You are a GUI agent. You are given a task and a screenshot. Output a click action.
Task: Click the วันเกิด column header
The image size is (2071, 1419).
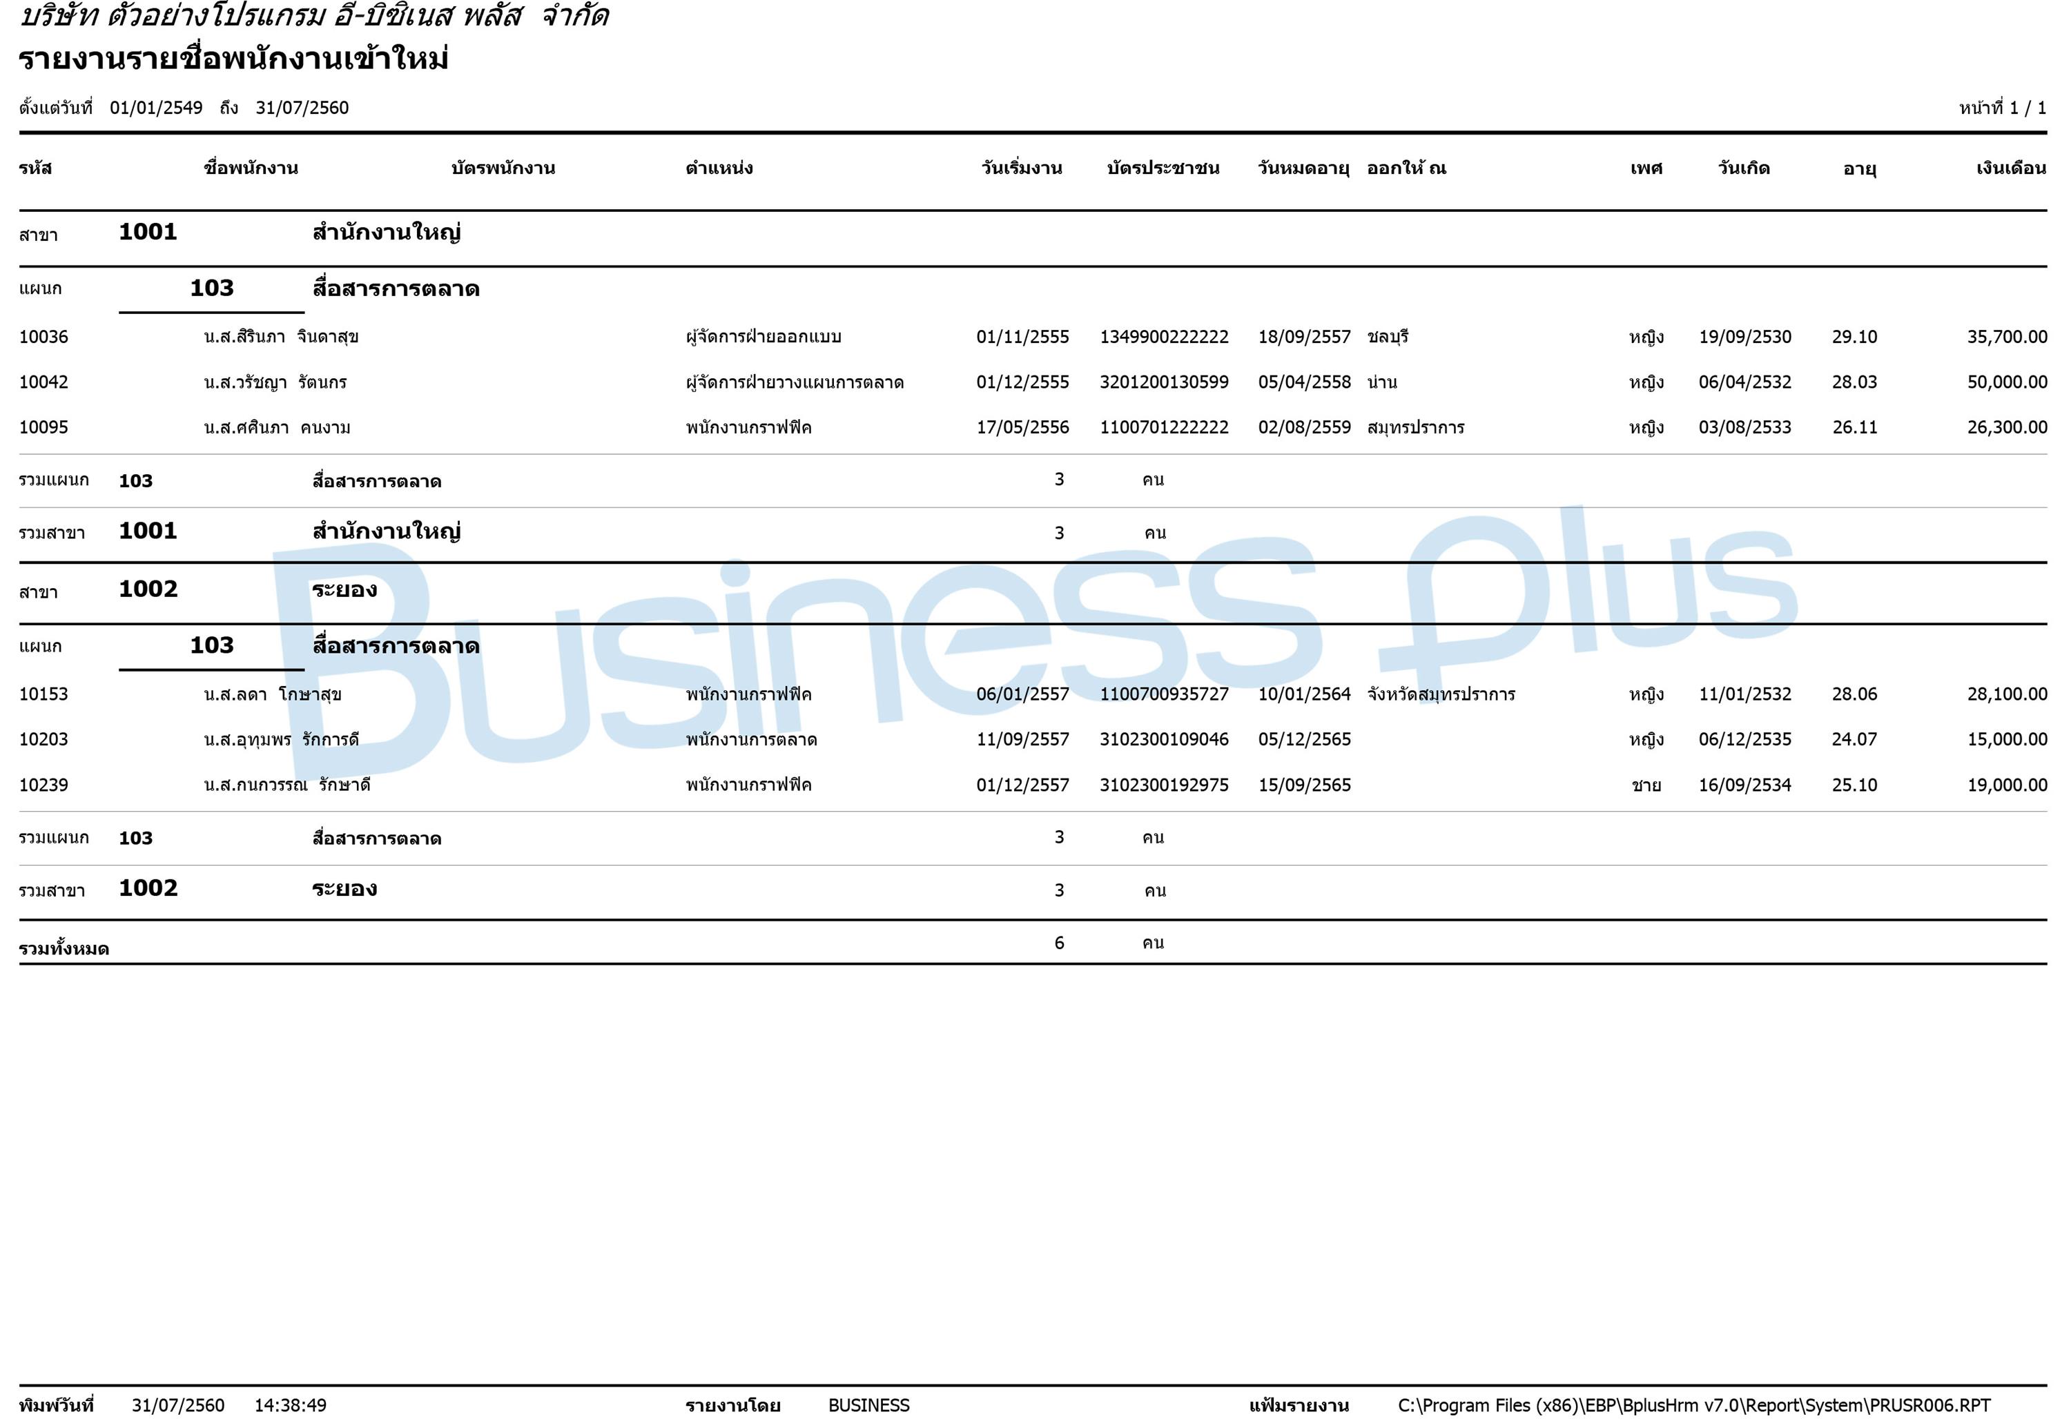click(x=1744, y=168)
